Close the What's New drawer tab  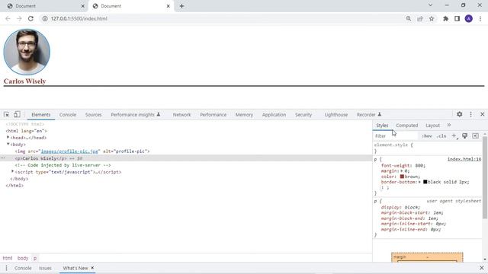[92, 267]
